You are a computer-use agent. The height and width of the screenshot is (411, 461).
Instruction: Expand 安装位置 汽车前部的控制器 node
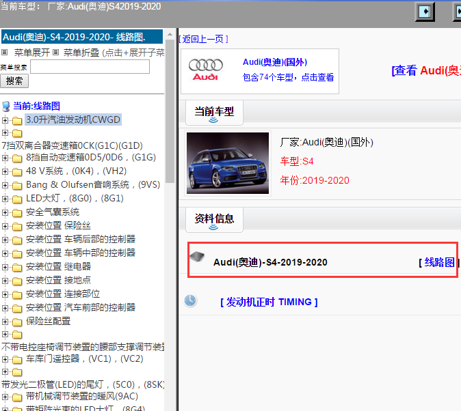[x=5, y=308]
